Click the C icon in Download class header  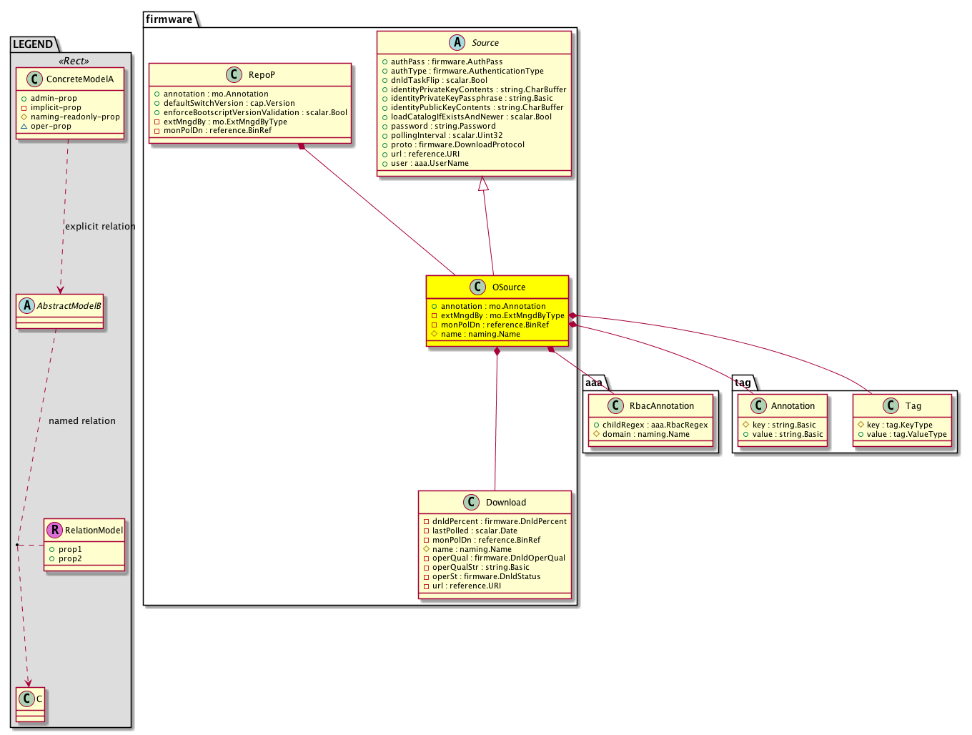tap(471, 502)
